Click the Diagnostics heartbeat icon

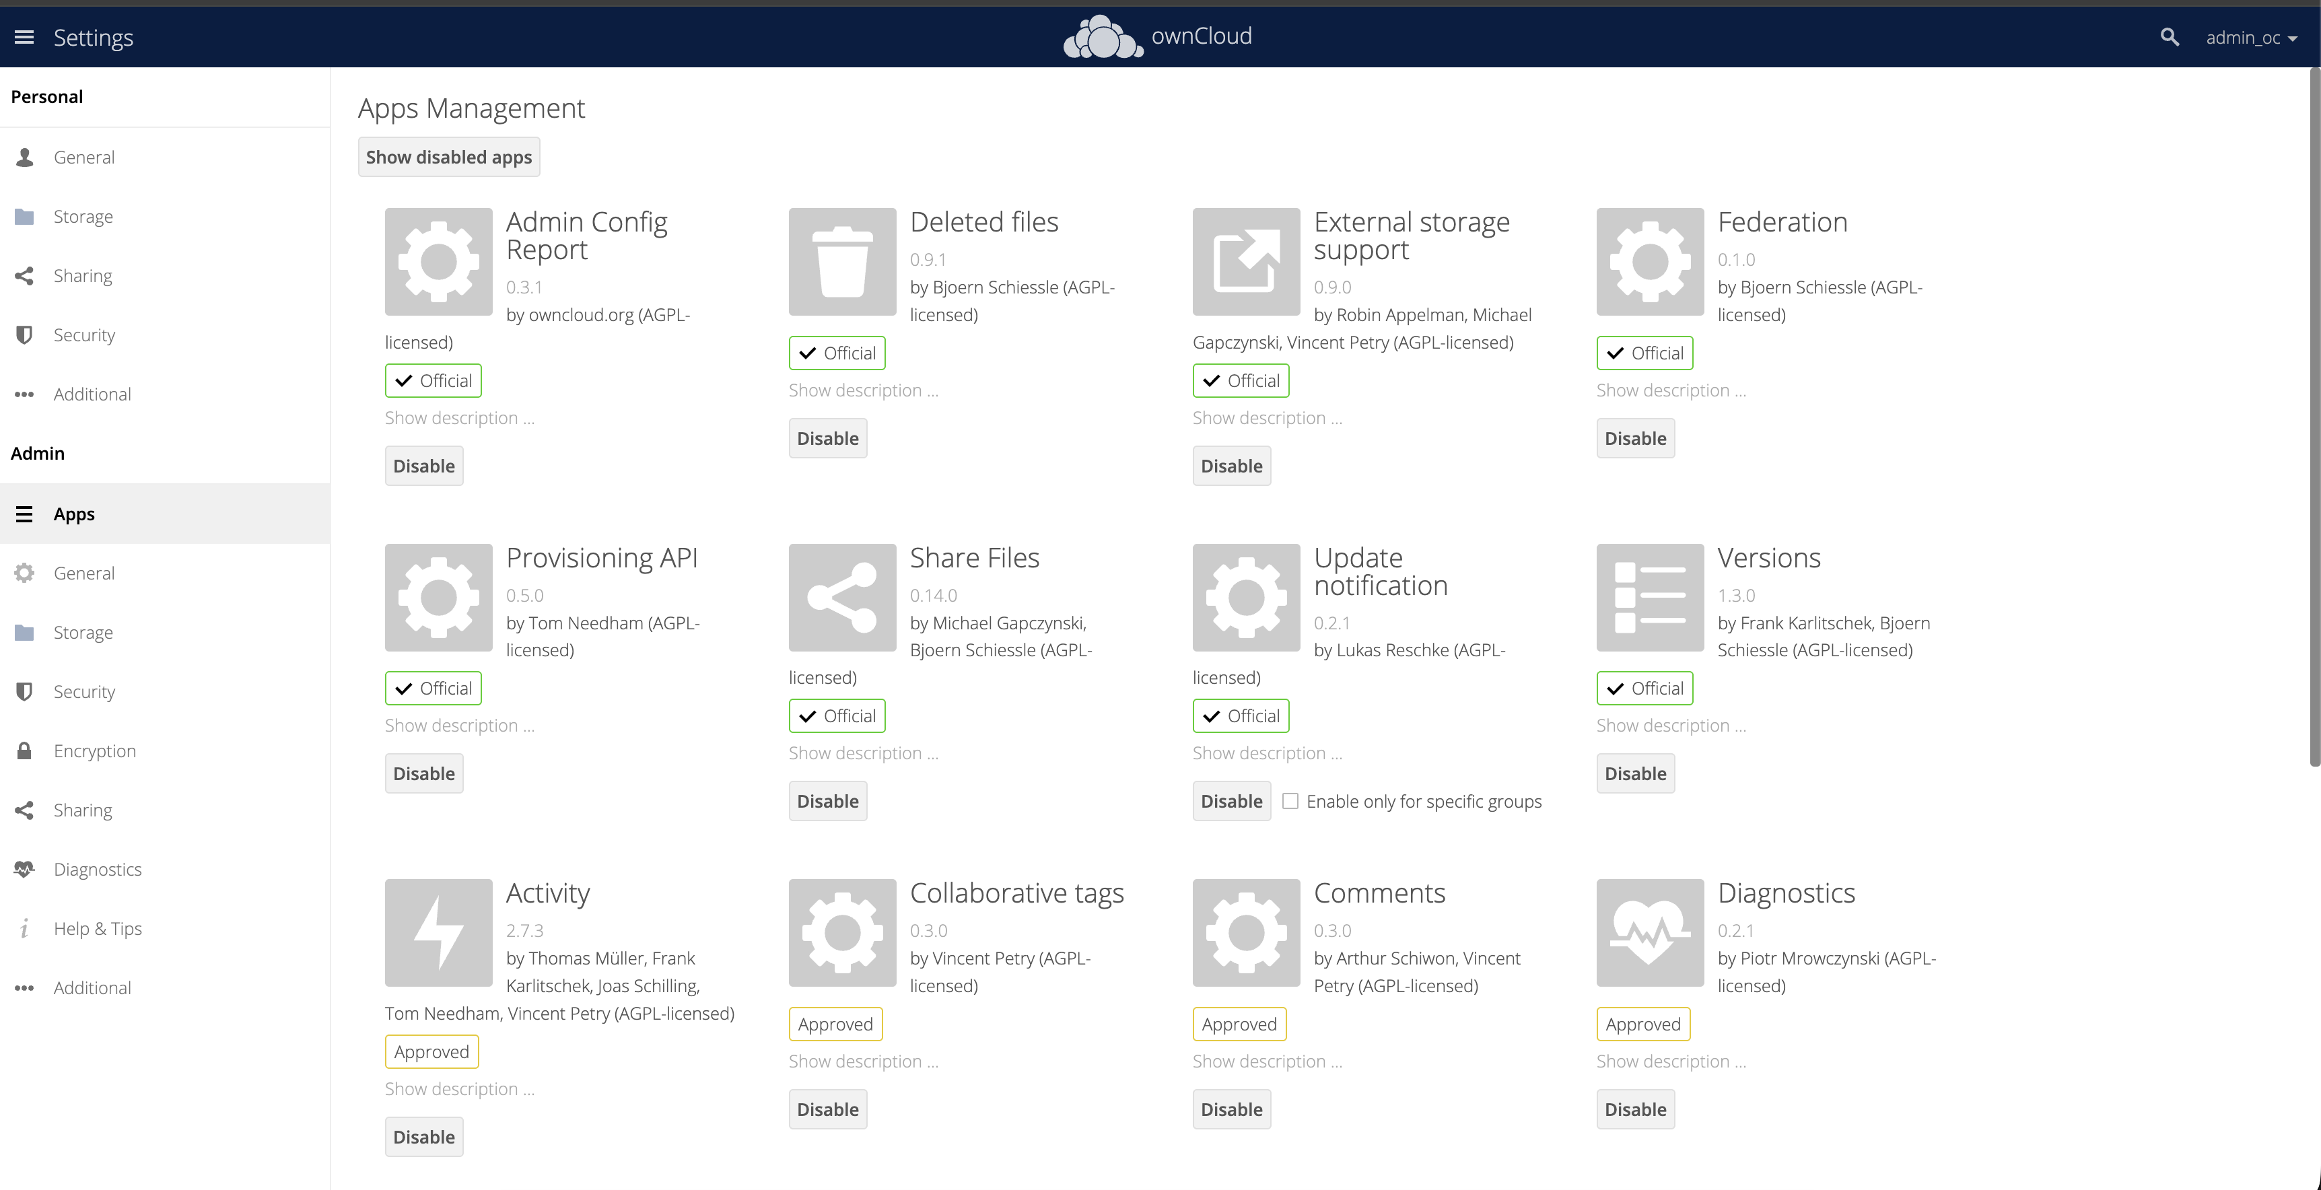click(24, 868)
